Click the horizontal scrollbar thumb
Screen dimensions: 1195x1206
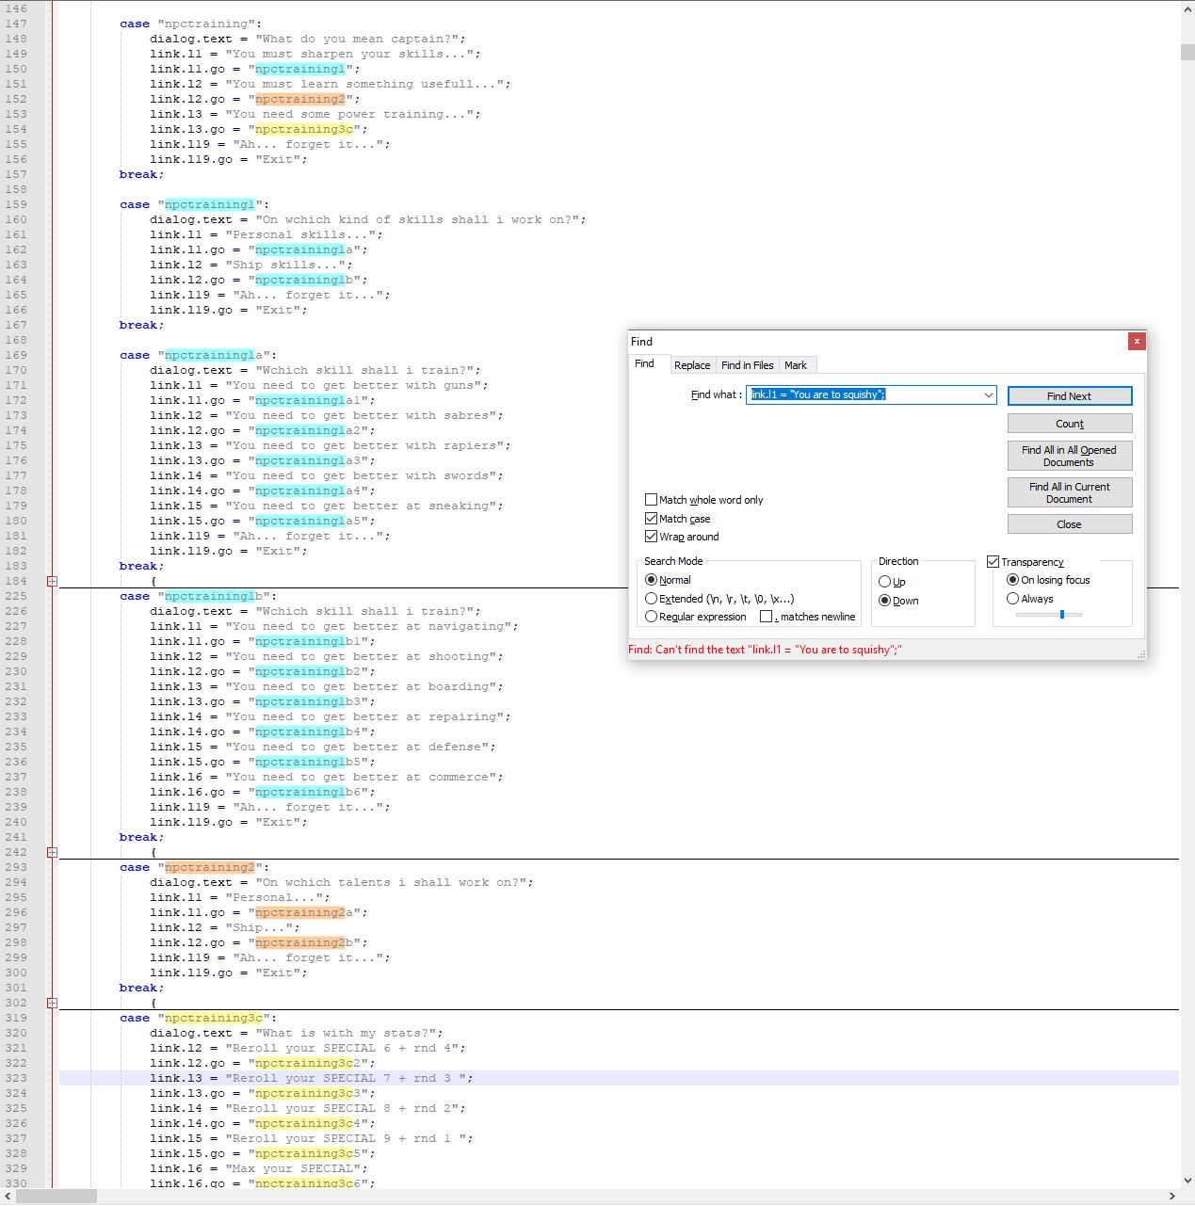[57, 1197]
